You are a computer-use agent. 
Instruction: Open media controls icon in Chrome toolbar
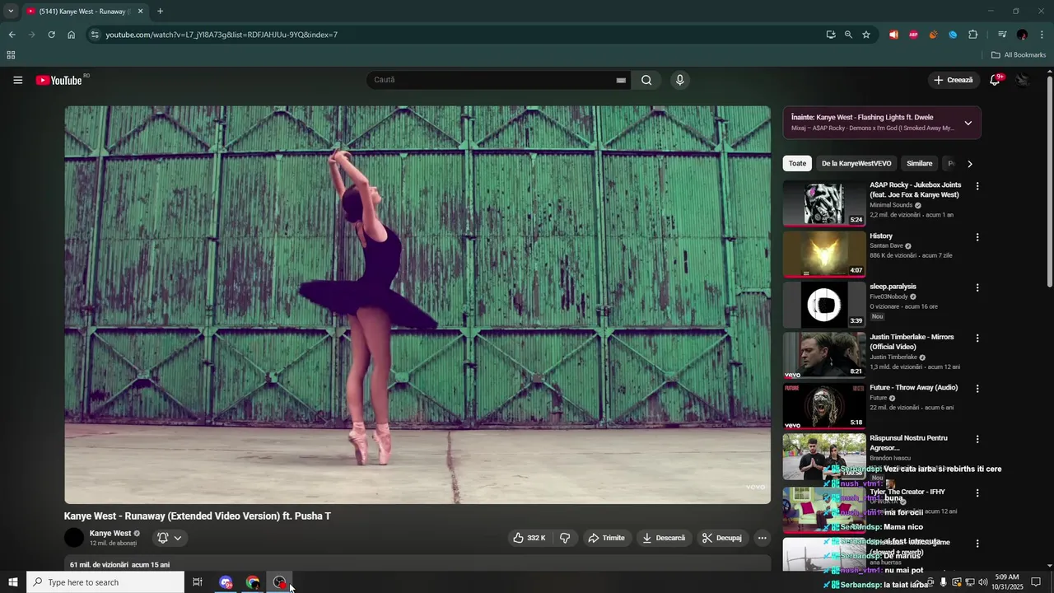click(1002, 35)
